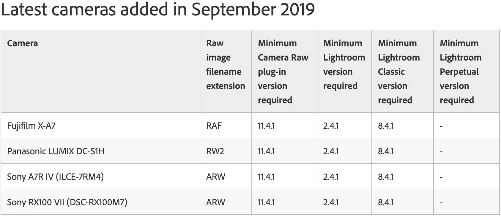
Task: Select the Minimum Lightroom version required header
Action: pos(344,64)
